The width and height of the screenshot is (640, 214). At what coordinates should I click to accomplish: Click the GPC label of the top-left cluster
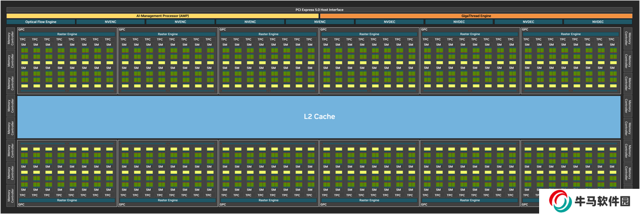[x=22, y=30]
